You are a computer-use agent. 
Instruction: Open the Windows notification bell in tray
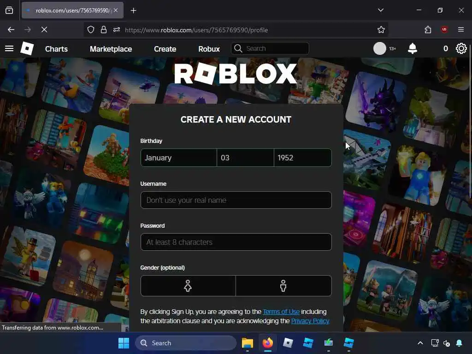pyautogui.click(x=459, y=343)
